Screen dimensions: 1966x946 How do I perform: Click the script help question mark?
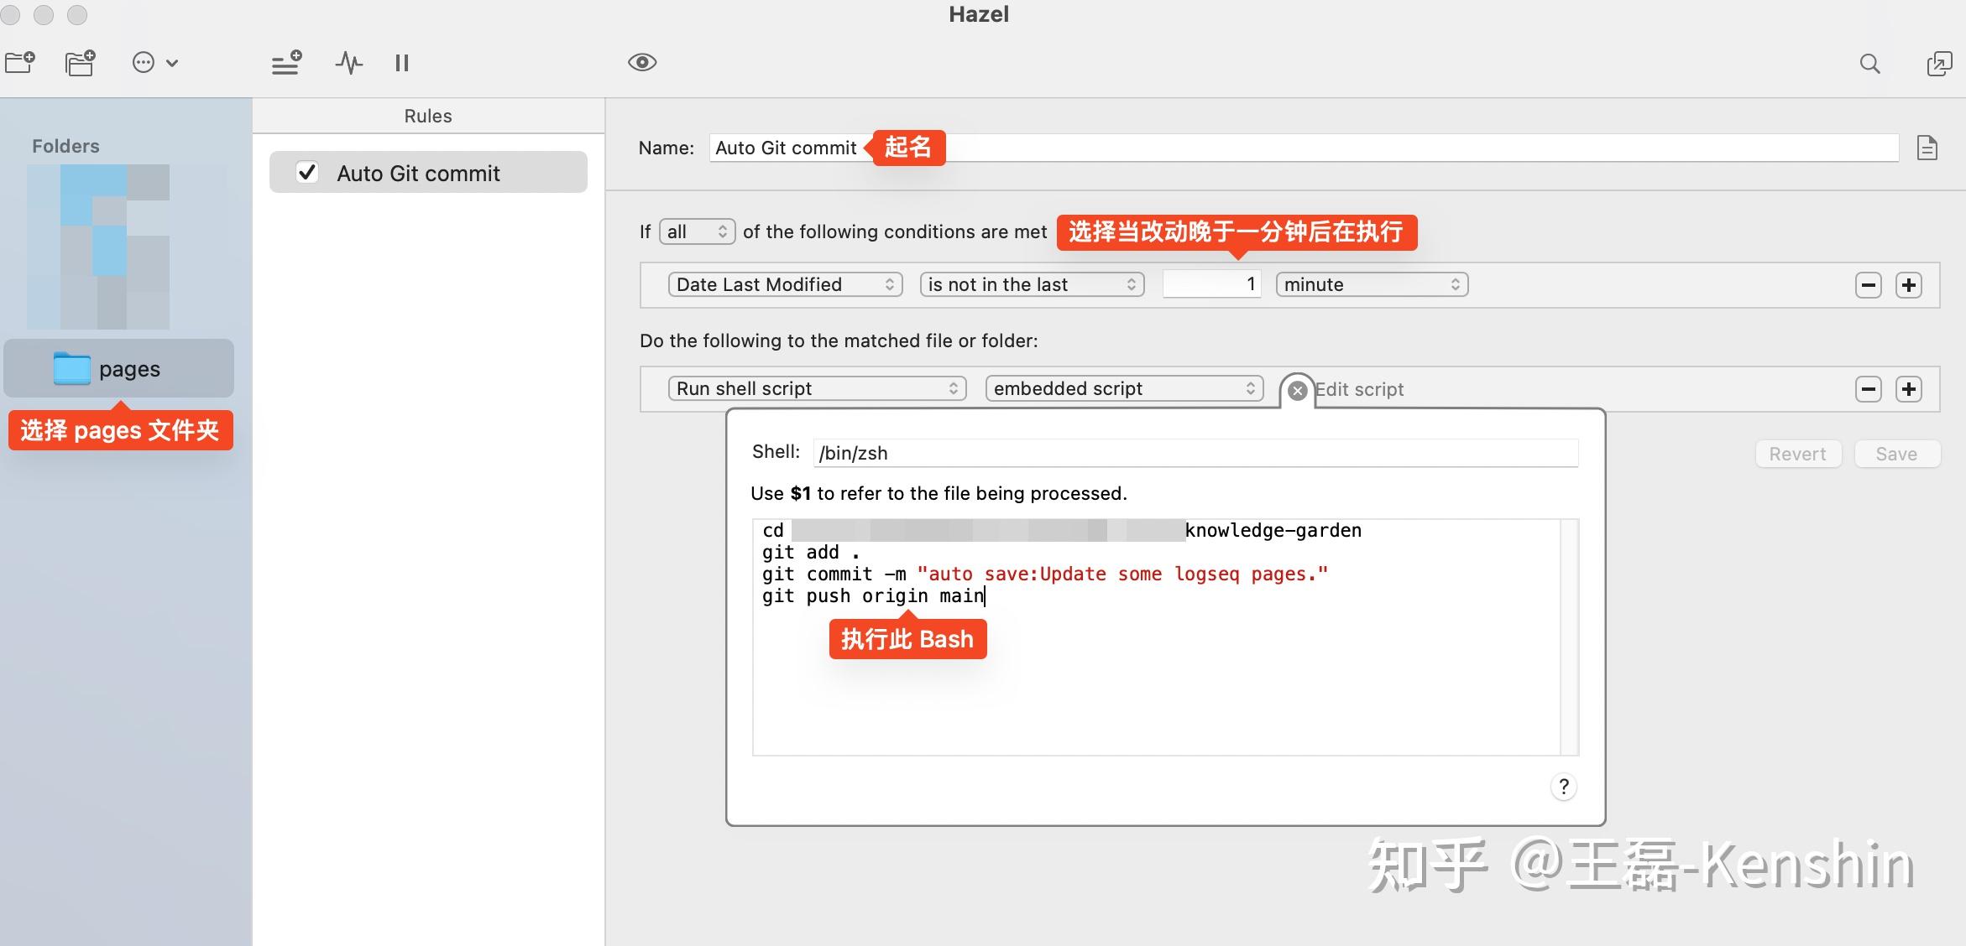[x=1563, y=787]
